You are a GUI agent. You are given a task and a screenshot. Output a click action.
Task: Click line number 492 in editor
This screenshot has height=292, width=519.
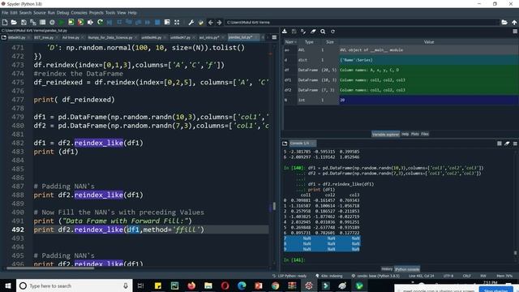(x=18, y=230)
